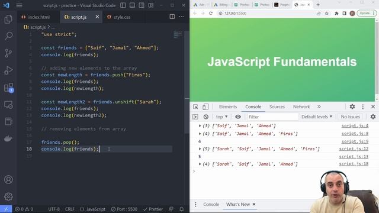Viewport: 379px width, 213px height.
Task: Close the What's New drawer tab
Action: pos(254,204)
